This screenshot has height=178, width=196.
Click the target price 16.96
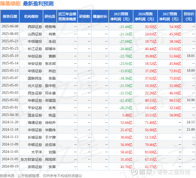coord(191,100)
